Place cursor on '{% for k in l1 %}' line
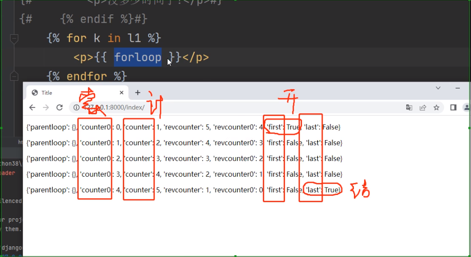 (x=104, y=38)
